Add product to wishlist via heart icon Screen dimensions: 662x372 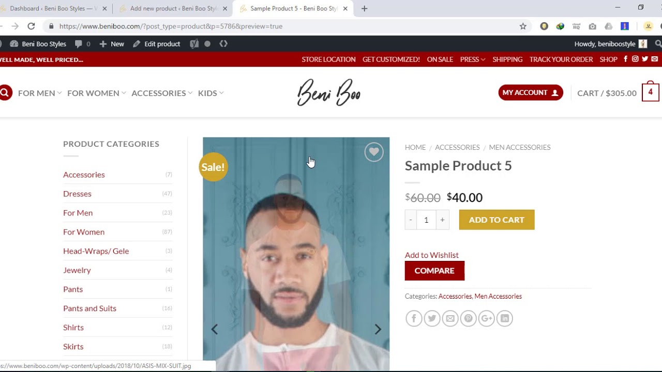[373, 152]
